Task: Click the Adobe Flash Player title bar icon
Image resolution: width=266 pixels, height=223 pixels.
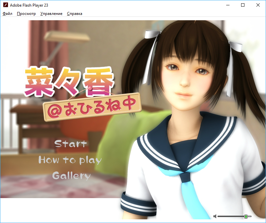Action: point(5,5)
